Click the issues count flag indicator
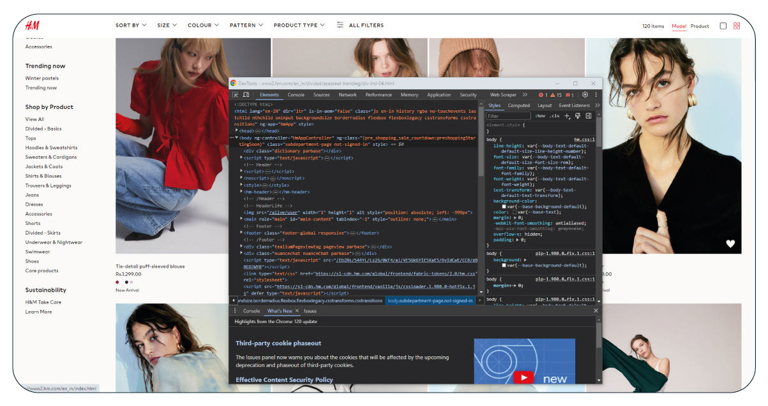Screen dimensions: 768x406 coord(570,95)
